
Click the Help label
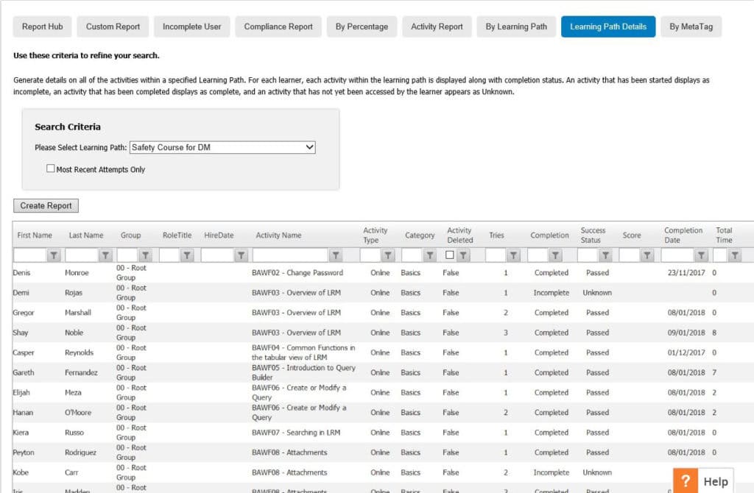(715, 481)
